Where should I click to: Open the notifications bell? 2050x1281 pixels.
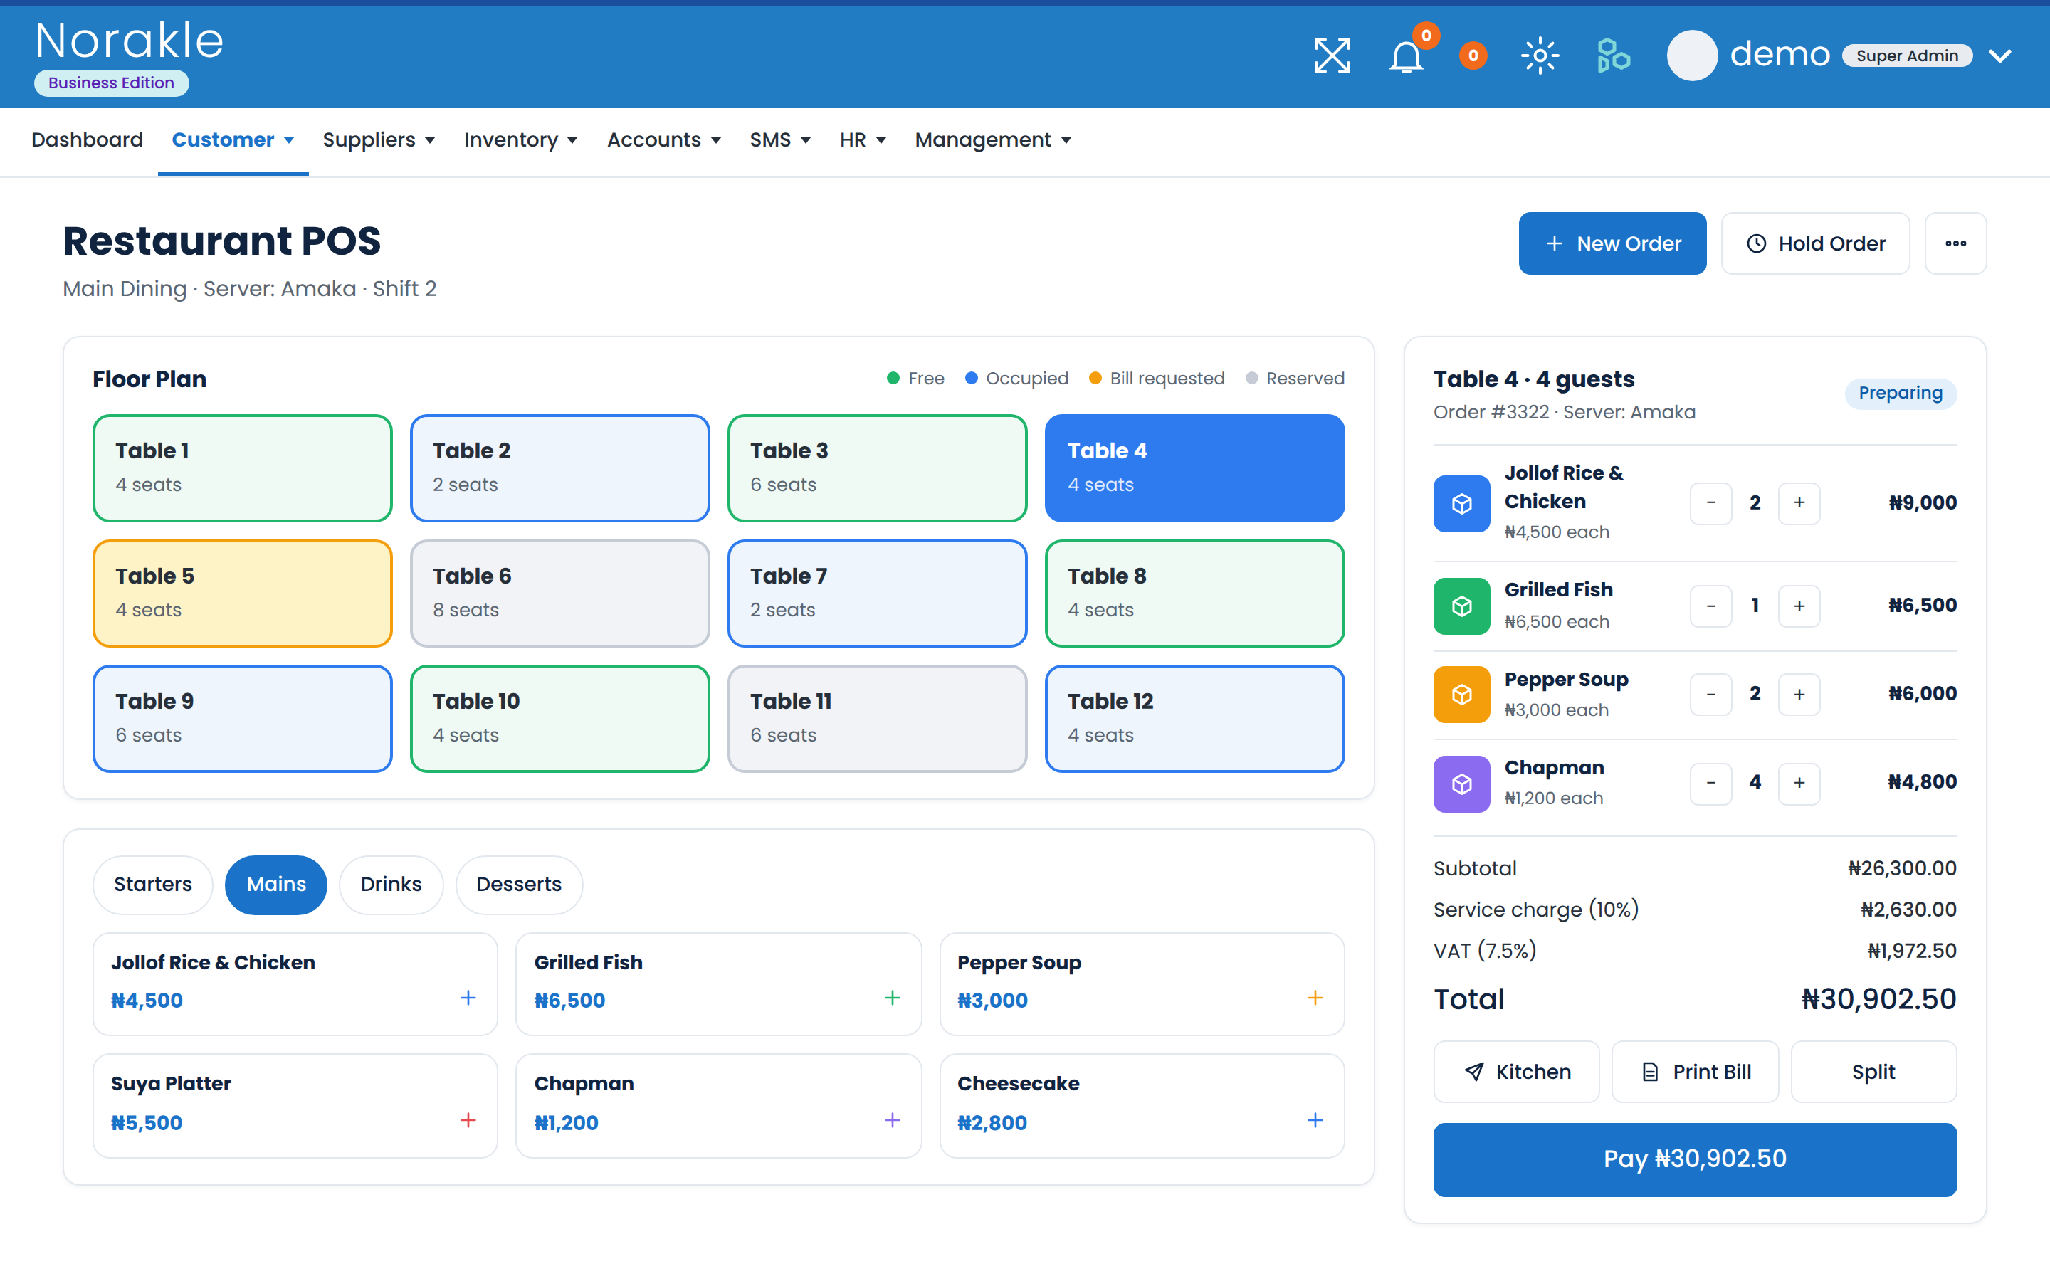click(x=1407, y=56)
